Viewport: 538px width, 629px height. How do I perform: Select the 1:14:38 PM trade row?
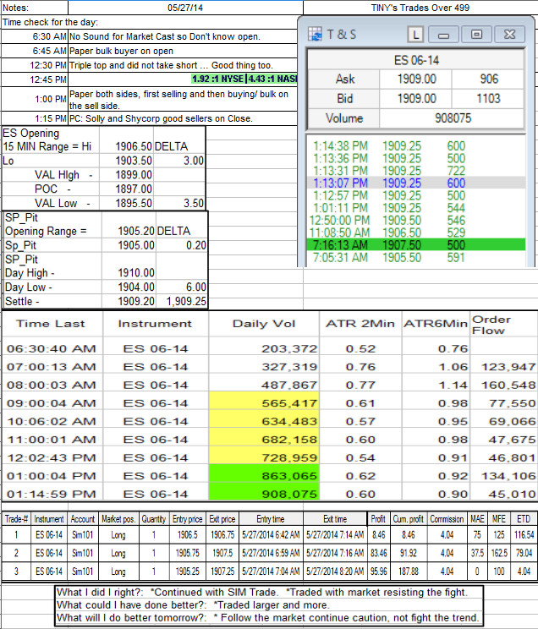pyautogui.click(x=416, y=146)
